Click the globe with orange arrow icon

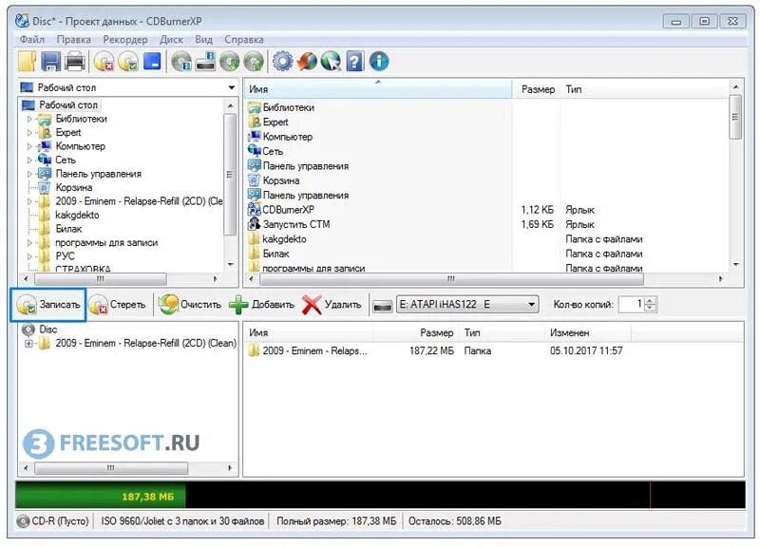(307, 62)
